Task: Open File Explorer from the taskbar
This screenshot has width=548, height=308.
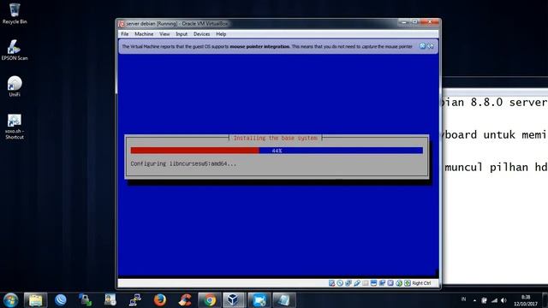Action: 35,300
